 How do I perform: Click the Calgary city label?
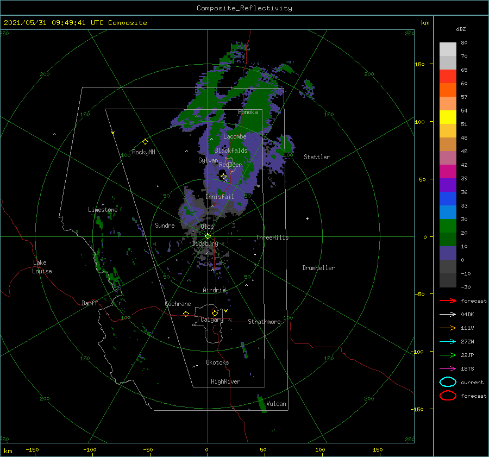[212, 320]
